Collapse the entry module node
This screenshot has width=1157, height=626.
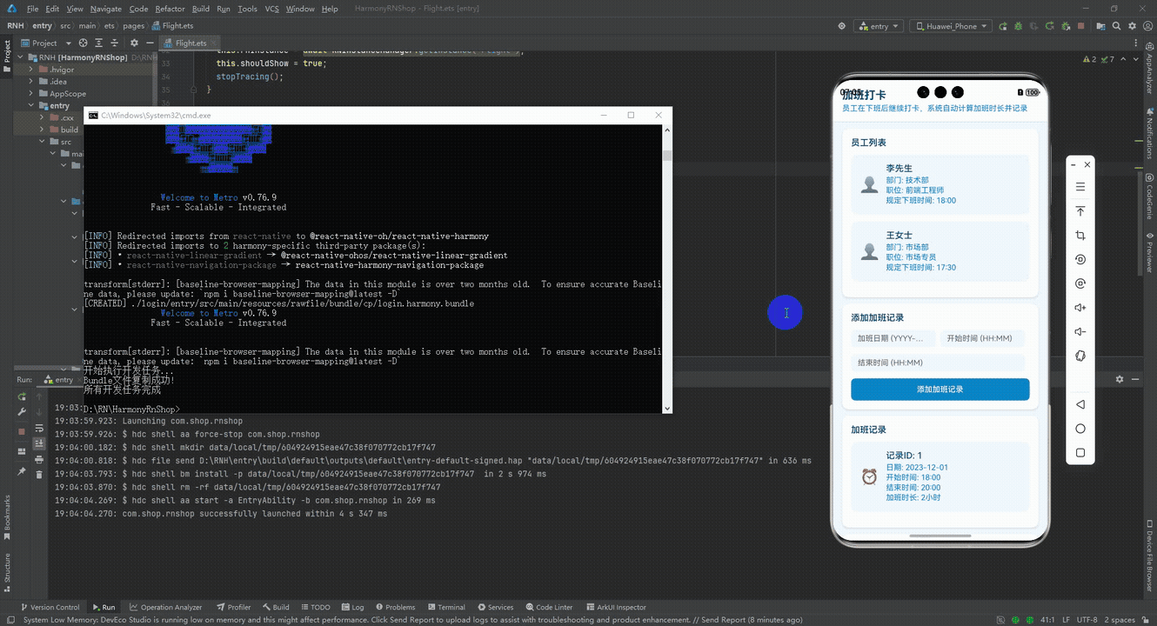pyautogui.click(x=31, y=106)
